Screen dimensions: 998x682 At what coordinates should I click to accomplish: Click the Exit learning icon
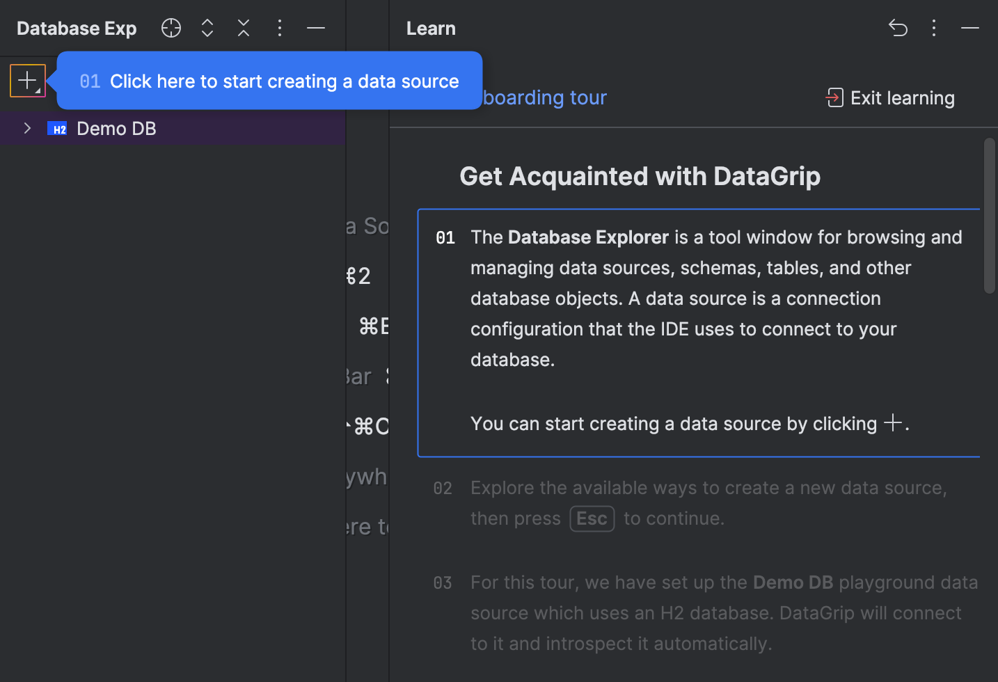(x=834, y=98)
